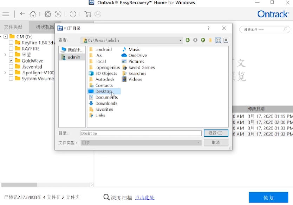Open the look-in path dropdown

point(180,40)
